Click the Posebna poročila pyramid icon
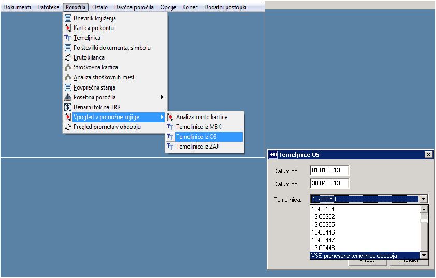 pyautogui.click(x=68, y=97)
